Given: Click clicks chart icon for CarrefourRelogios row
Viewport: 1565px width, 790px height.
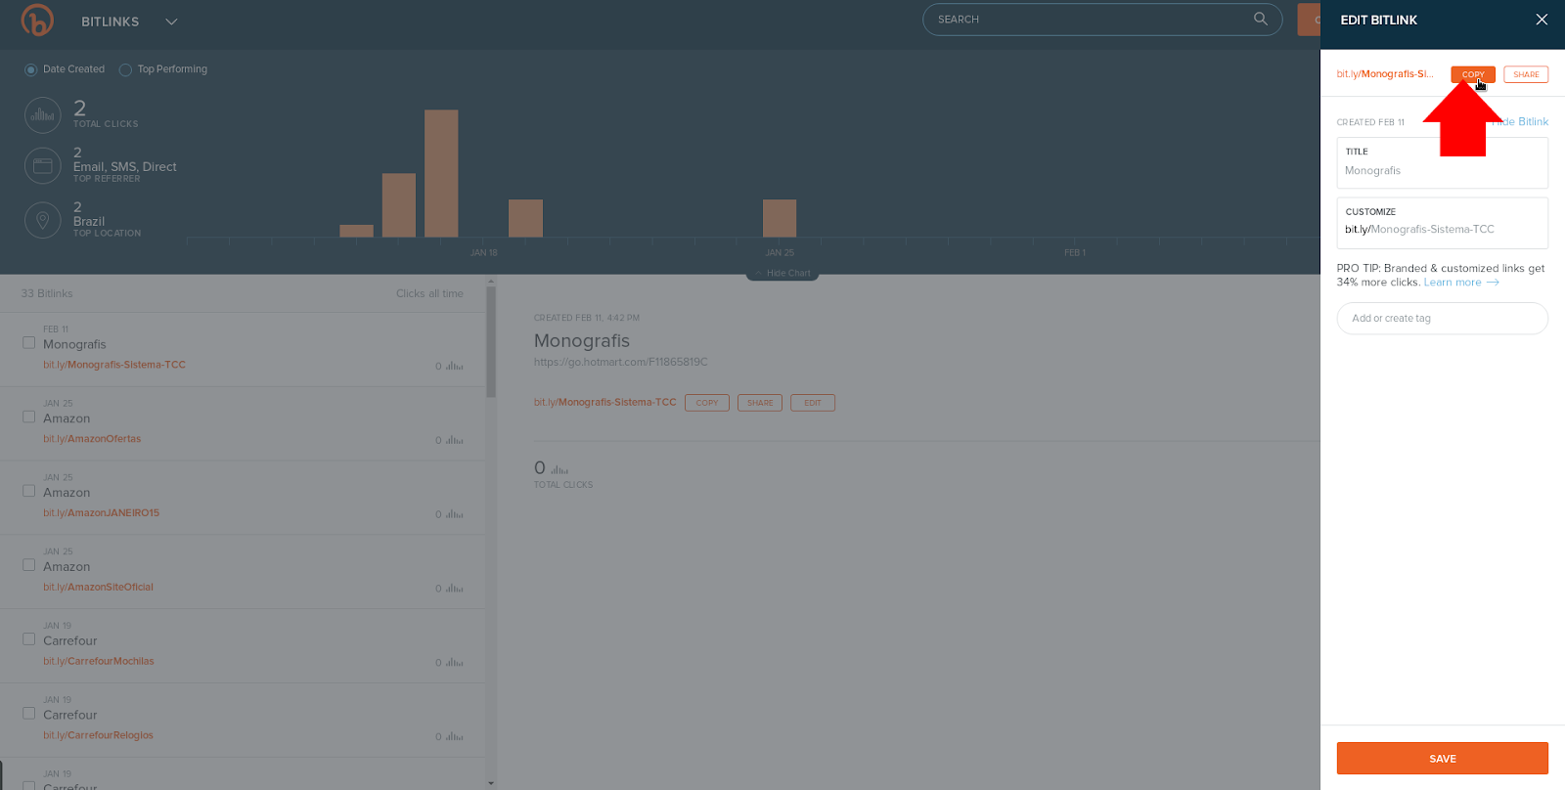Looking at the screenshot, I should click(455, 737).
